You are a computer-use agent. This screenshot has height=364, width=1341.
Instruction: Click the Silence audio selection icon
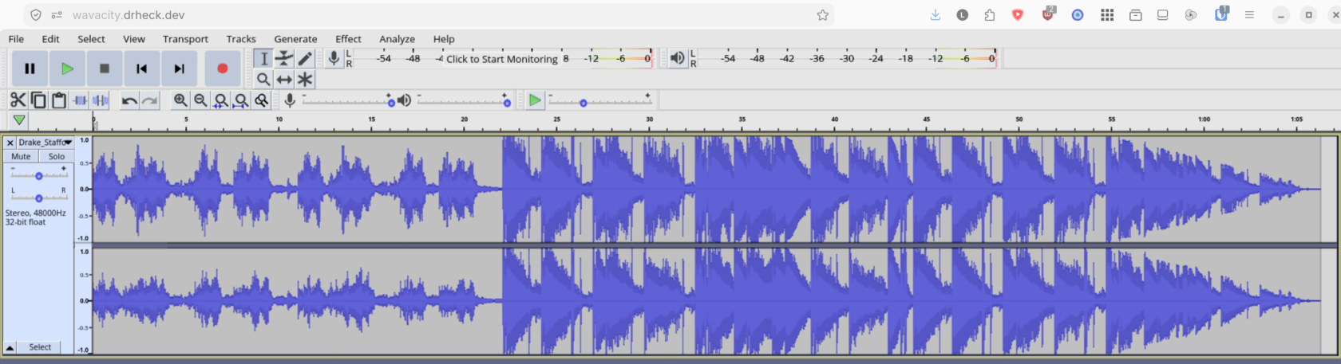point(101,100)
